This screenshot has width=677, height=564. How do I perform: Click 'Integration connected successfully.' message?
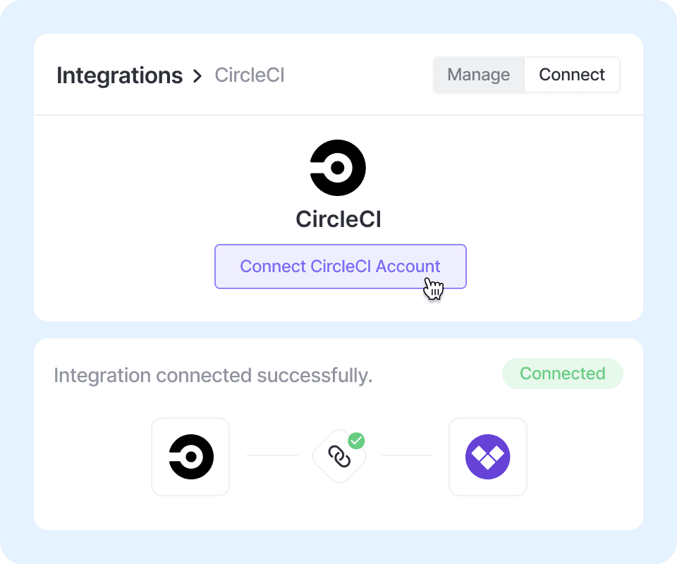pos(213,376)
